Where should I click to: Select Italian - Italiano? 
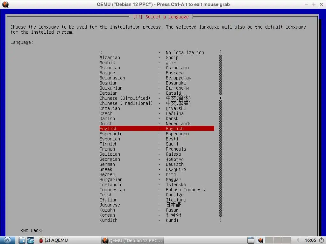(x=157, y=200)
